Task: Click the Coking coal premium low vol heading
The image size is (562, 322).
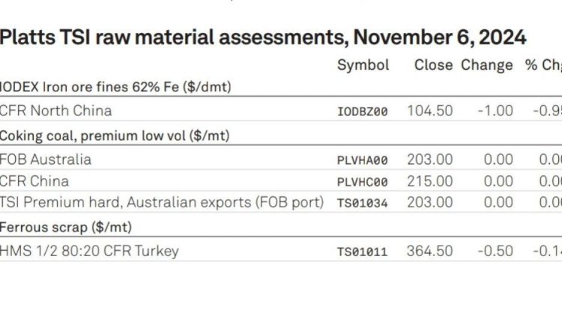Action: (115, 136)
